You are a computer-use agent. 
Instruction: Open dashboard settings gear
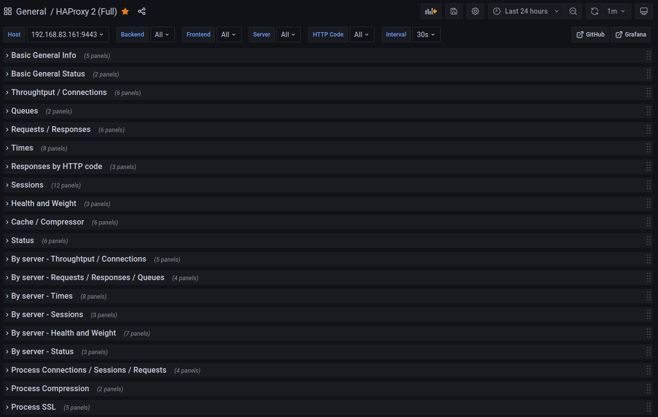tap(475, 11)
